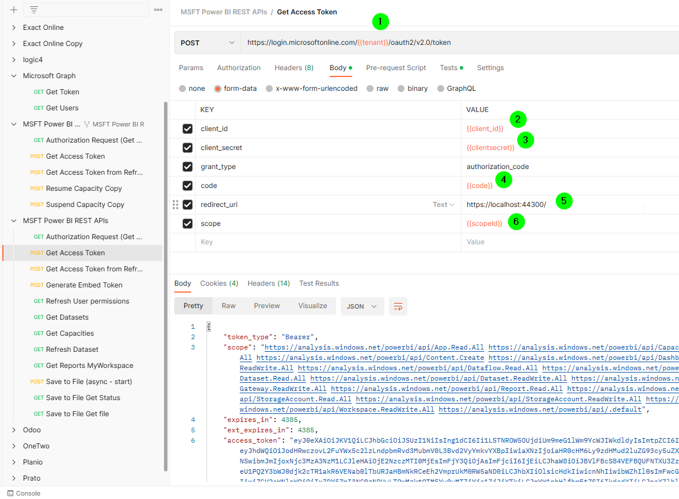Screen dimensions: 679x499
Task: Open the POST method dropdown
Action: [207, 43]
